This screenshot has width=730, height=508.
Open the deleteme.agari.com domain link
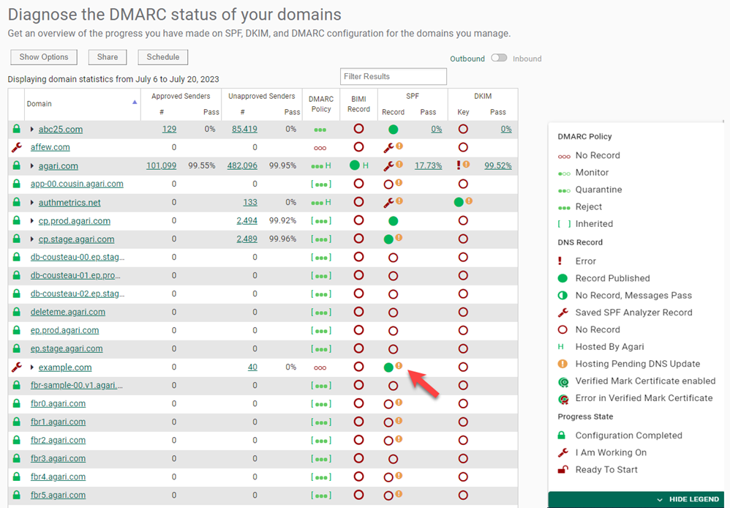68,312
